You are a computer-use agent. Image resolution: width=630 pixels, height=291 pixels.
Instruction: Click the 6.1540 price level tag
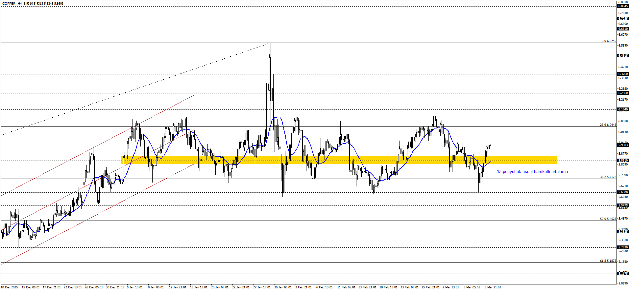click(x=623, y=109)
